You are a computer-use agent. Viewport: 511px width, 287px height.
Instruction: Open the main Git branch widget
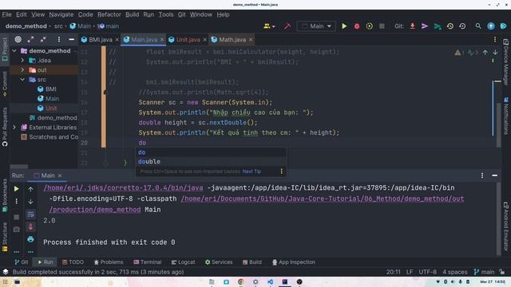pyautogui.click(x=484, y=272)
